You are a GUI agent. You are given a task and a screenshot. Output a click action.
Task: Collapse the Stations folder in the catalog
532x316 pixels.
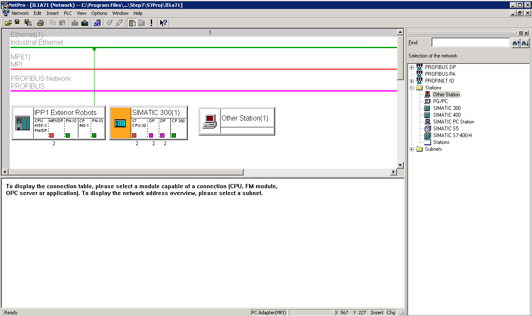pyautogui.click(x=411, y=88)
